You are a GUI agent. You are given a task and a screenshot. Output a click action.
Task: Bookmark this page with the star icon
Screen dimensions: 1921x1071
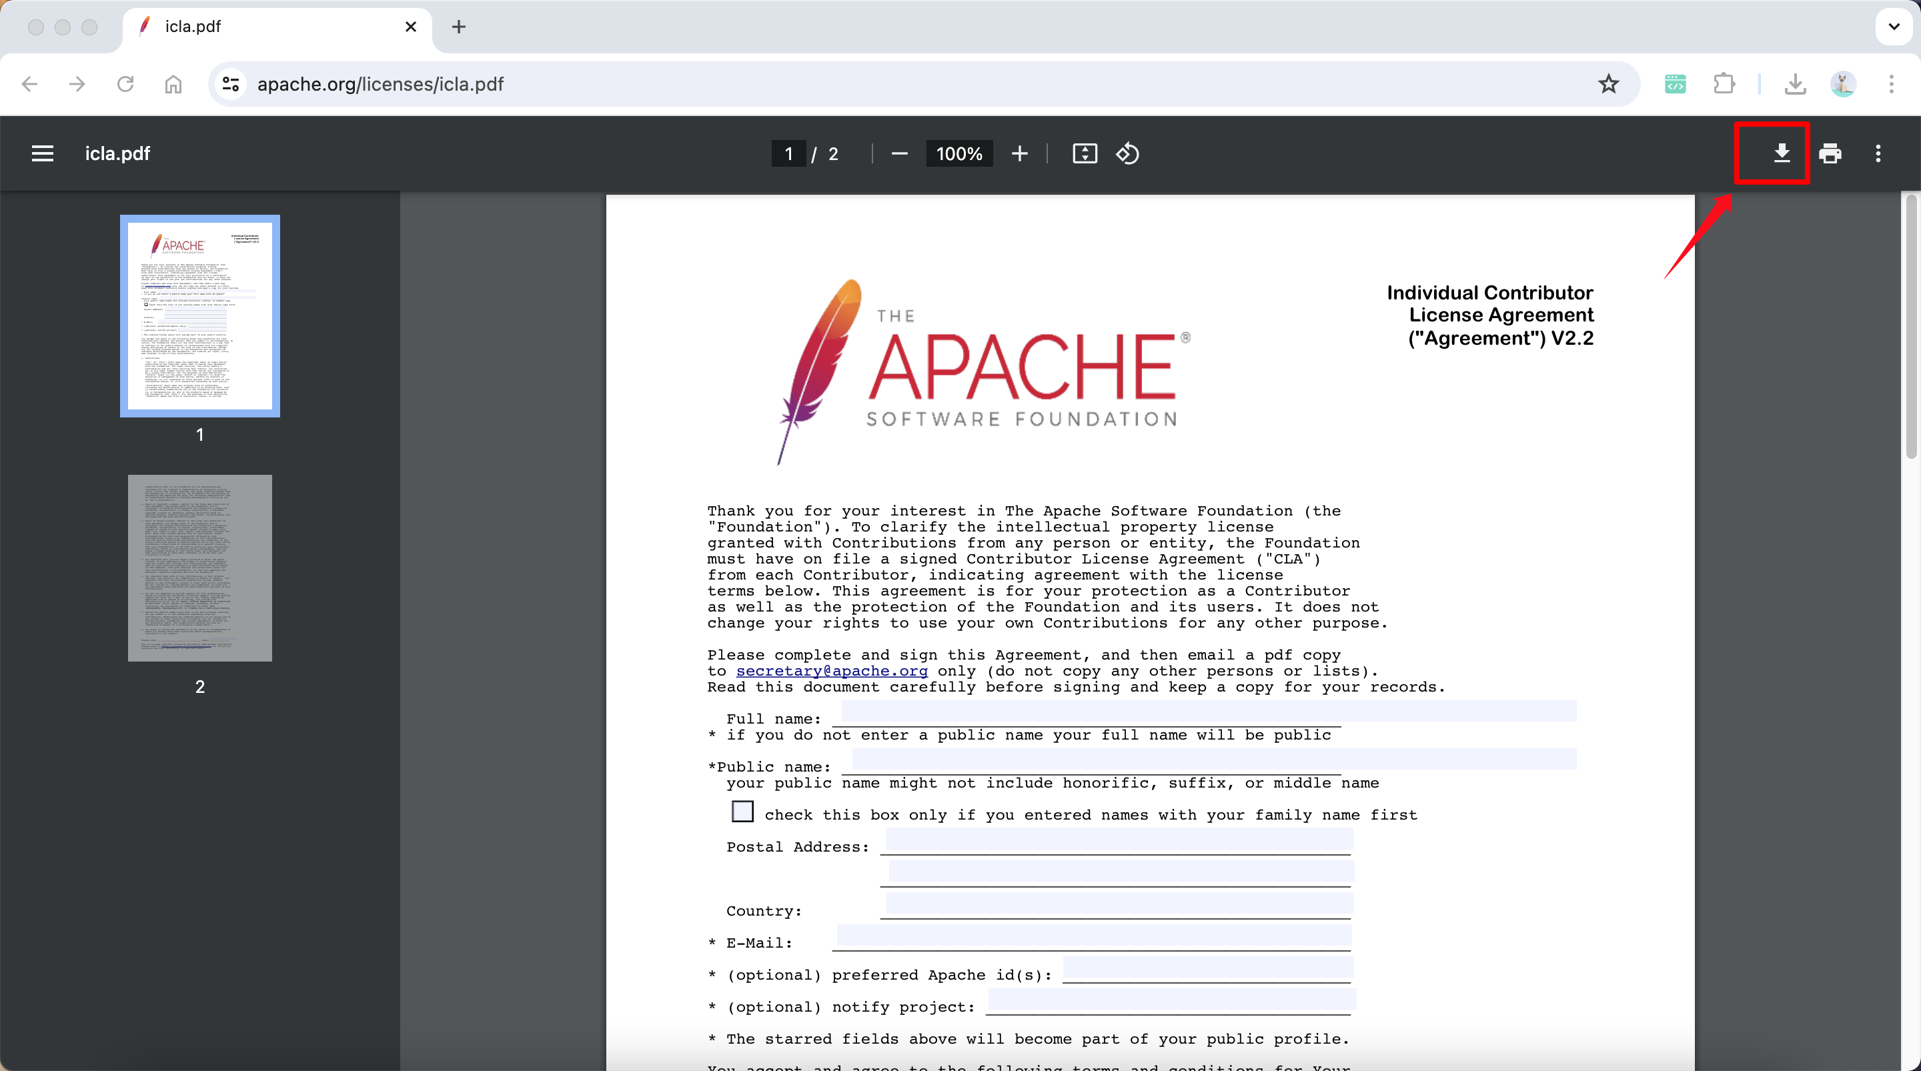coord(1609,84)
